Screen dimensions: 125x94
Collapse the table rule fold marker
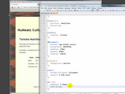click(x=47, y=70)
